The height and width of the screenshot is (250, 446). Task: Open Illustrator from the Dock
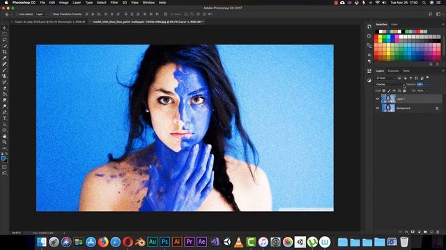177,242
